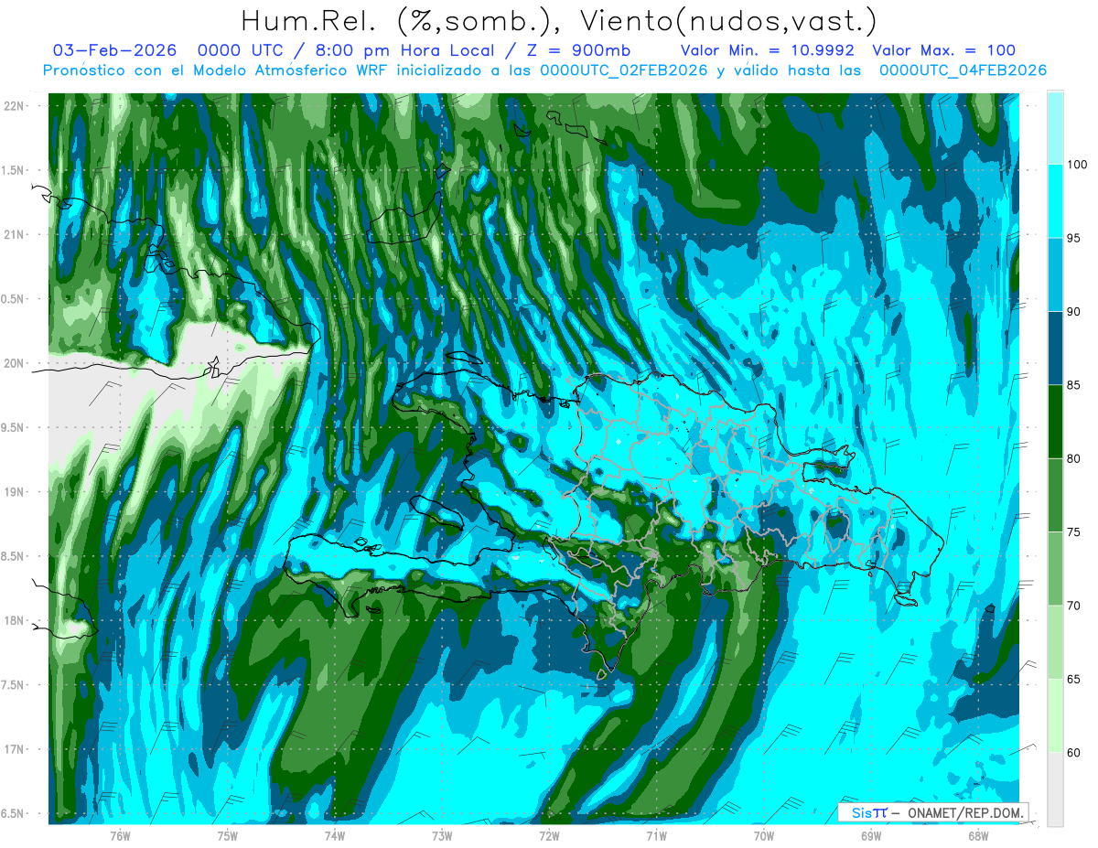The height and width of the screenshot is (848, 1098).
Task: Click the latitude label '21N'
Action: tap(16, 235)
